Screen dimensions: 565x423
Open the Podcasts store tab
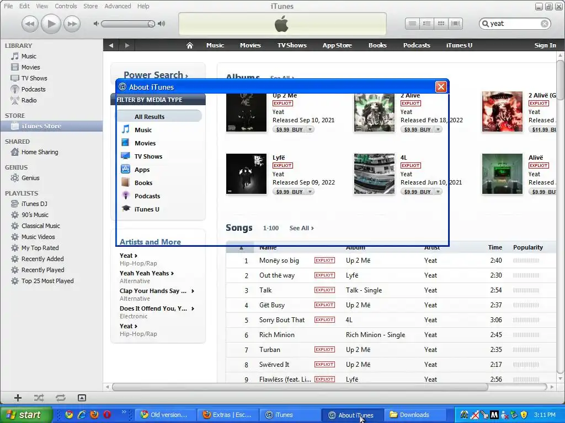point(417,45)
